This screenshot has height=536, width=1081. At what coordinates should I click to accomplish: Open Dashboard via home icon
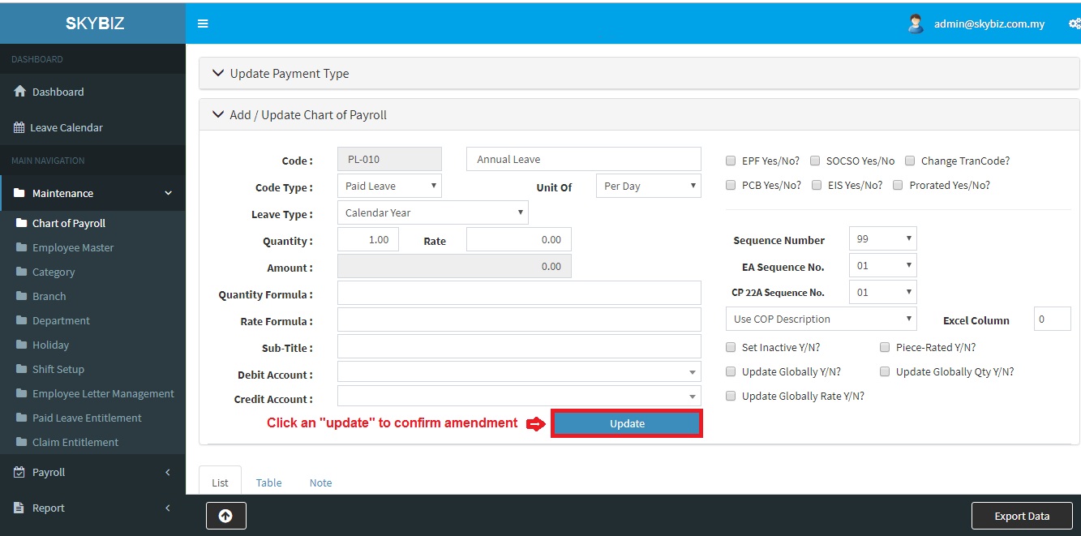click(x=21, y=92)
